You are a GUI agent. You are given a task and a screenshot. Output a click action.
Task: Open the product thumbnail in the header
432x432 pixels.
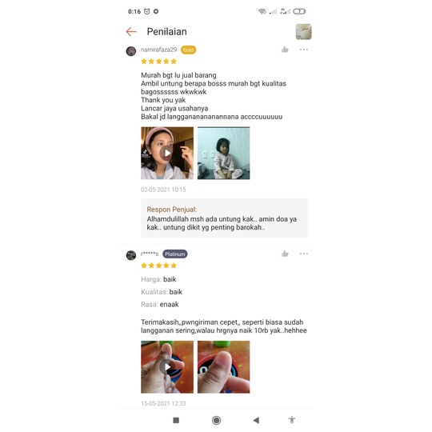click(x=304, y=32)
